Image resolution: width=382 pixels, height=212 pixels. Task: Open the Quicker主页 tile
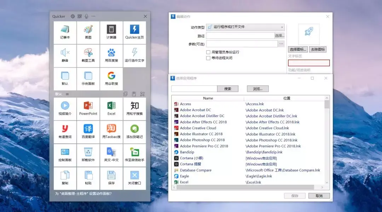[134, 33]
